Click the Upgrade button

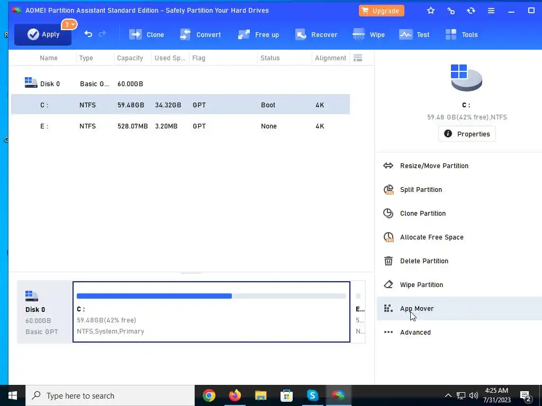pos(381,11)
